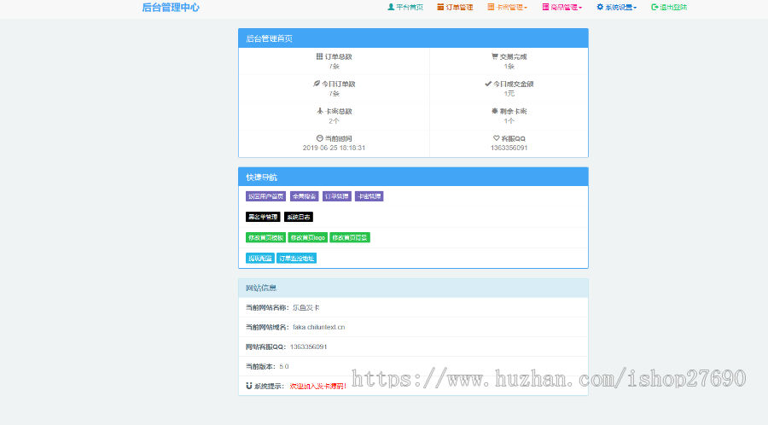Open 订单管理 in the top navbar
Image resolution: width=768 pixels, height=425 pixels.
coord(455,8)
